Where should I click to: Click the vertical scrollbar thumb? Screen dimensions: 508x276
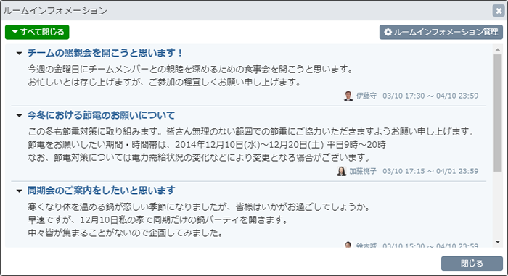point(498,112)
